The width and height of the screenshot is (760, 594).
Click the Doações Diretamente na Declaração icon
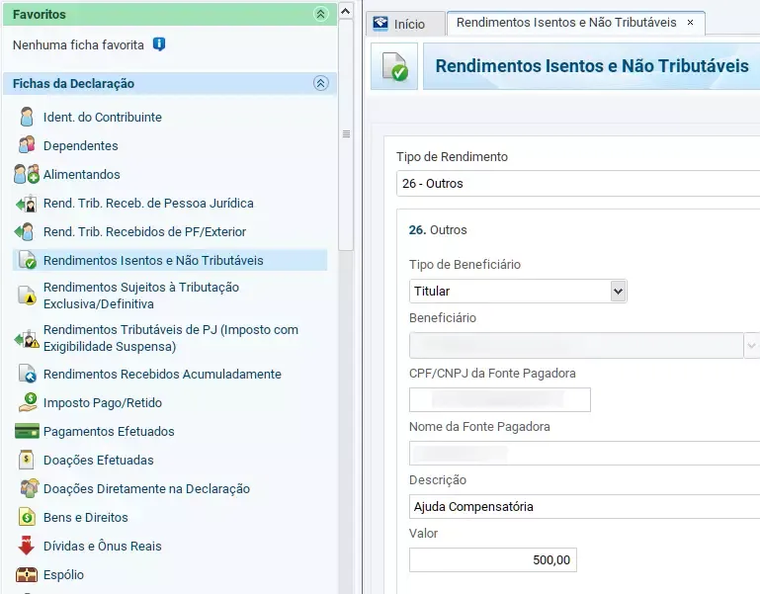pos(29,488)
